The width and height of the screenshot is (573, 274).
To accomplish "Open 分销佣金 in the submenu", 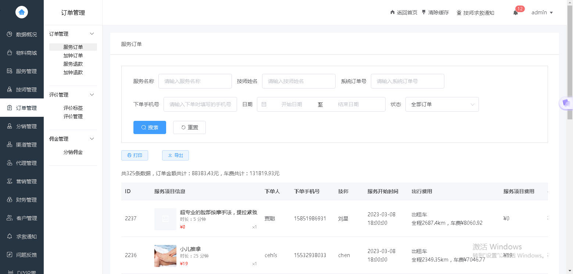I will pyautogui.click(x=73, y=152).
